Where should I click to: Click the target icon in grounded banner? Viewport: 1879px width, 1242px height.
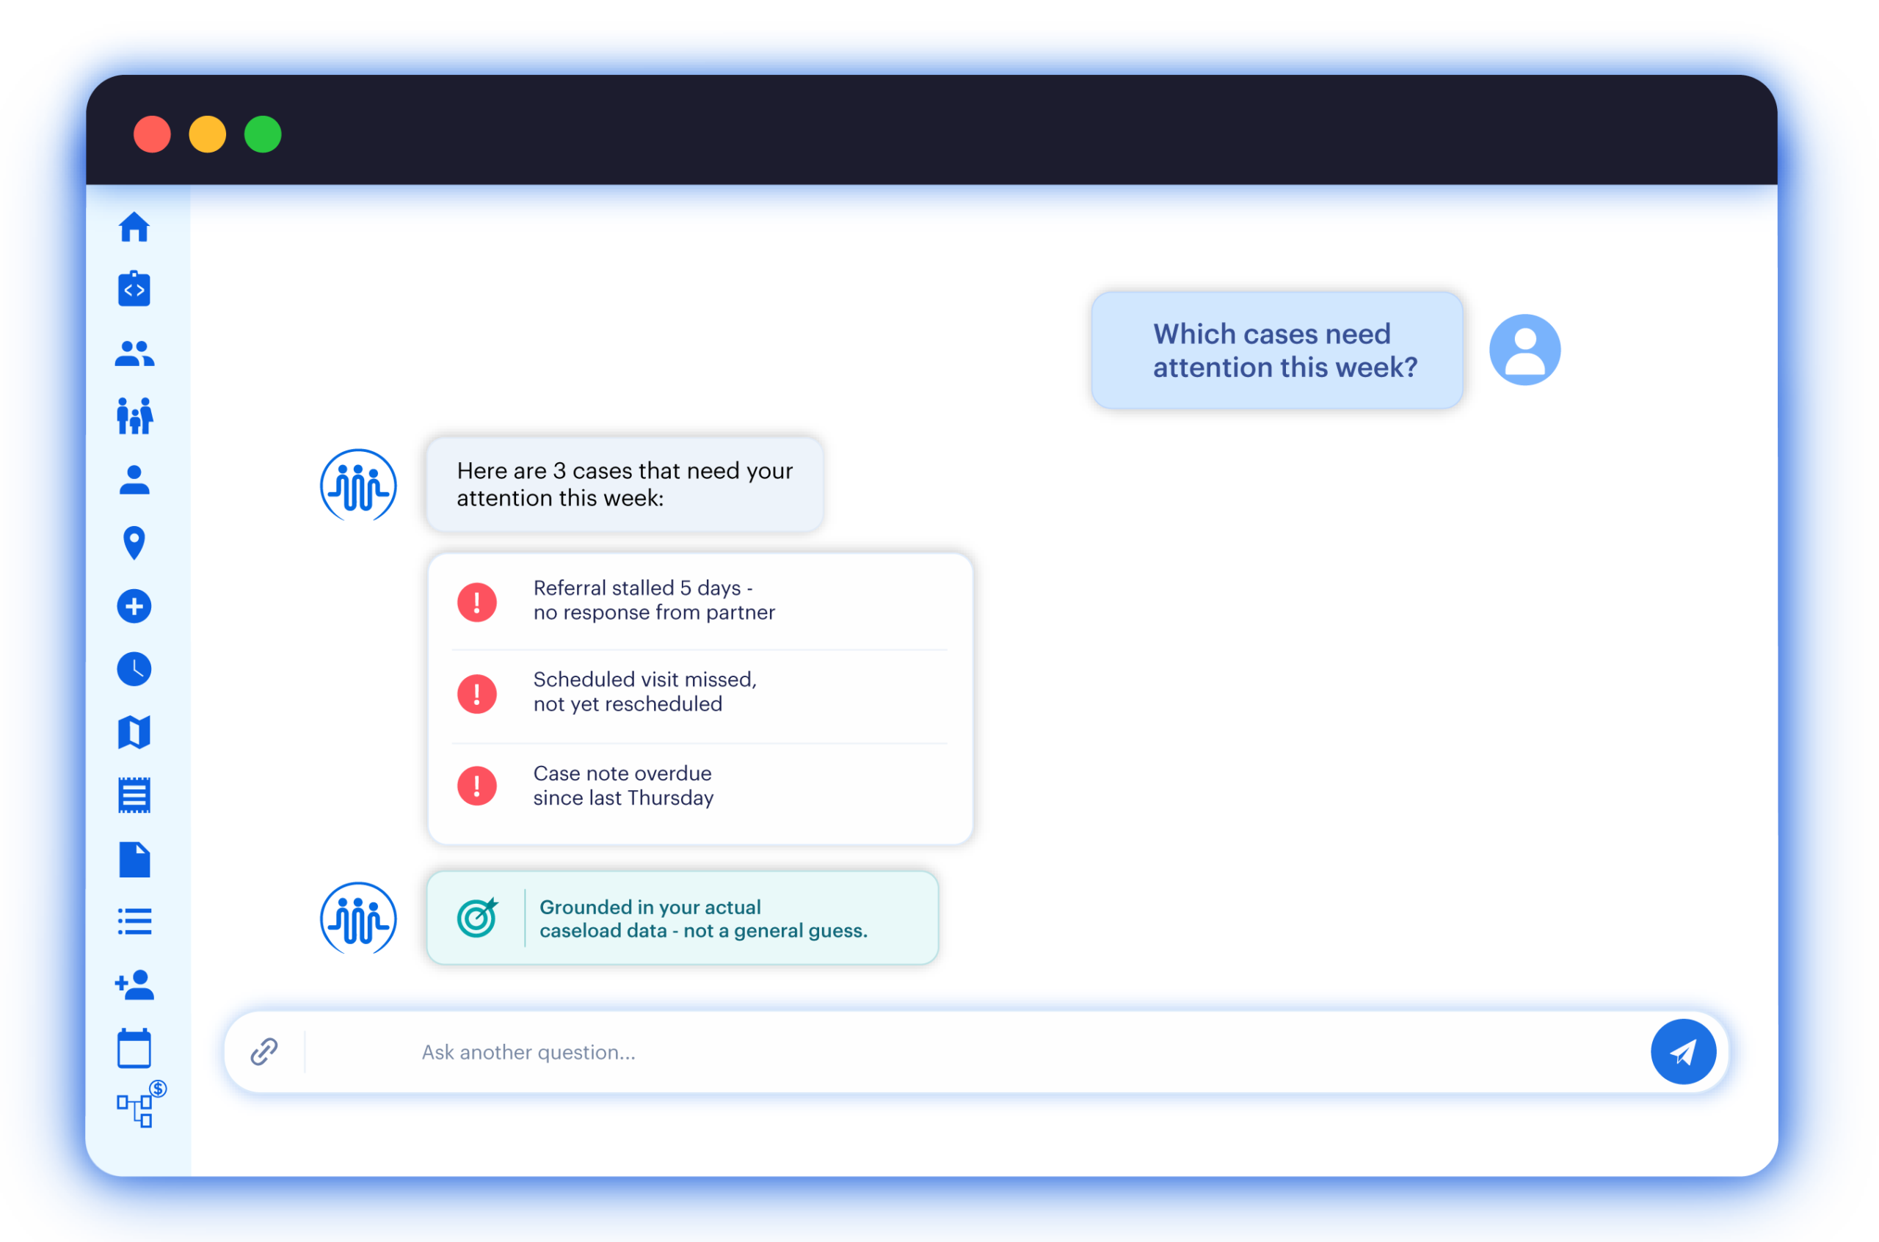tap(477, 918)
